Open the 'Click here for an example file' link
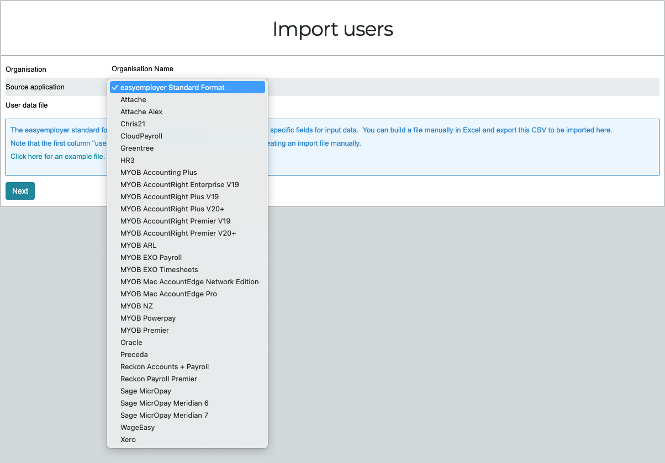This screenshot has width=665, height=463. point(57,156)
